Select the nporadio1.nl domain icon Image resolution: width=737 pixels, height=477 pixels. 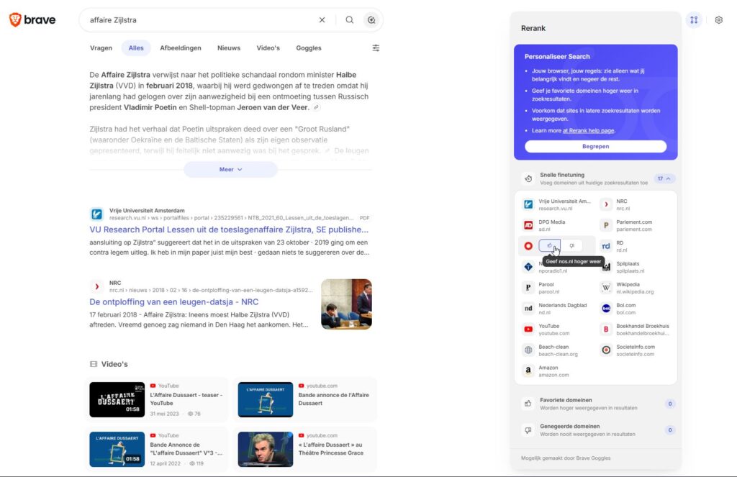pos(528,266)
